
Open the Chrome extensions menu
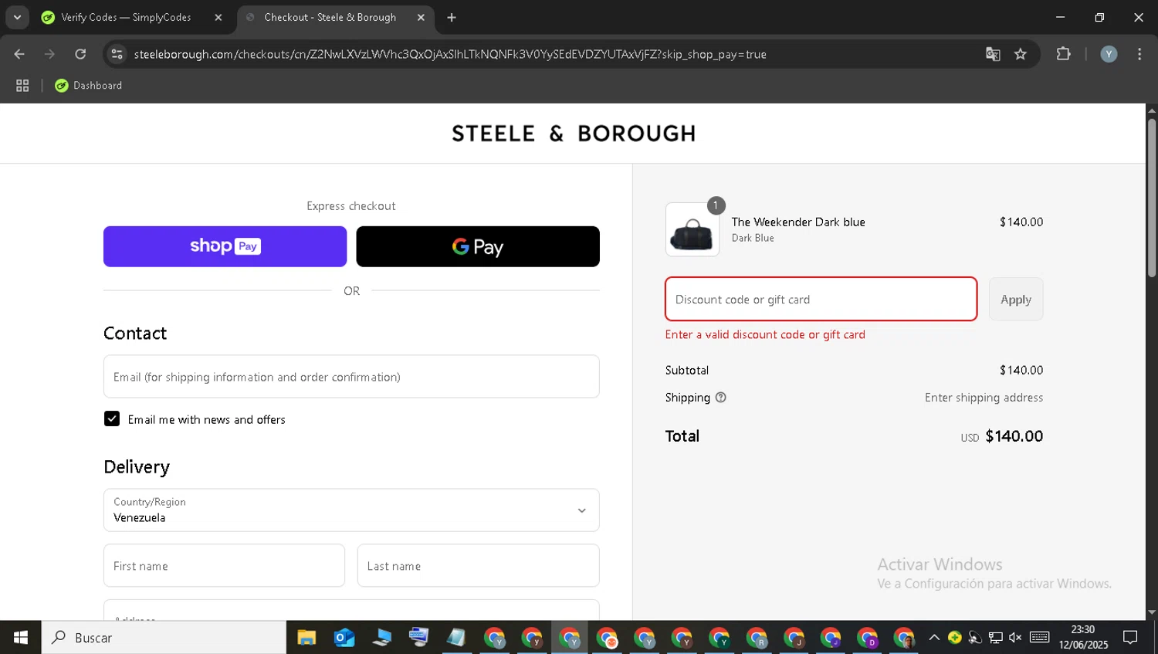[x=1064, y=54]
